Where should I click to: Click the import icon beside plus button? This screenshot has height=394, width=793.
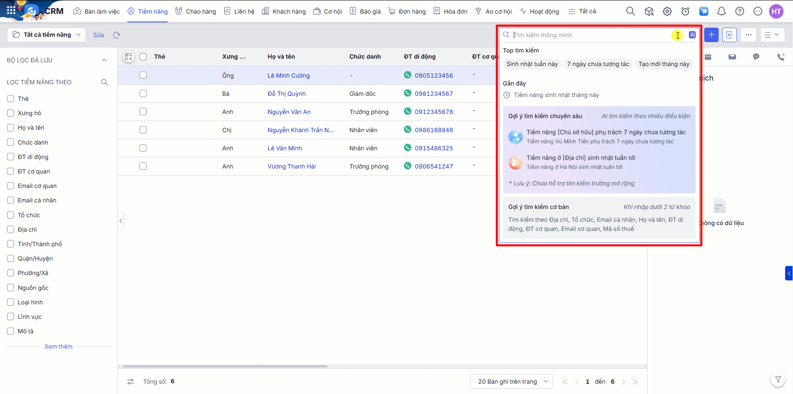click(729, 35)
